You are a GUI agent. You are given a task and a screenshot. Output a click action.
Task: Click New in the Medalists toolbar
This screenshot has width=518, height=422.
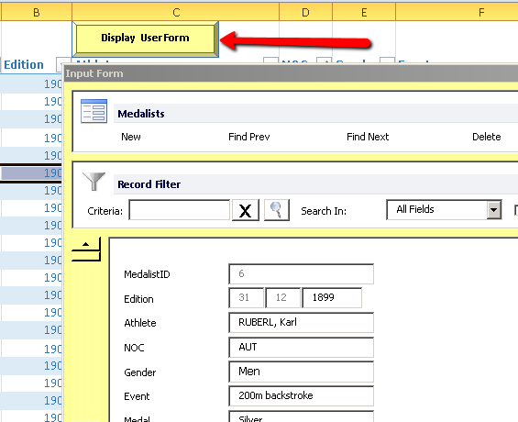click(x=131, y=137)
